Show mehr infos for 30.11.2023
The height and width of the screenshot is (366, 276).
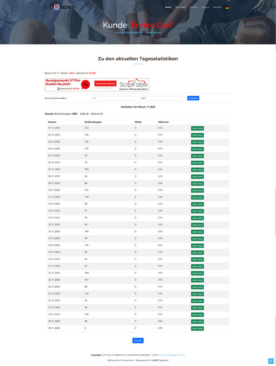coord(197,328)
